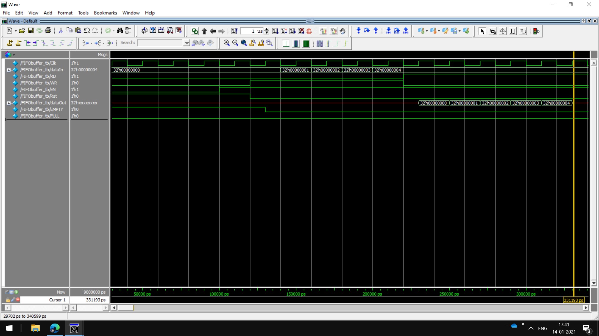
Task: Open the Bookmarks menu
Action: [105, 13]
